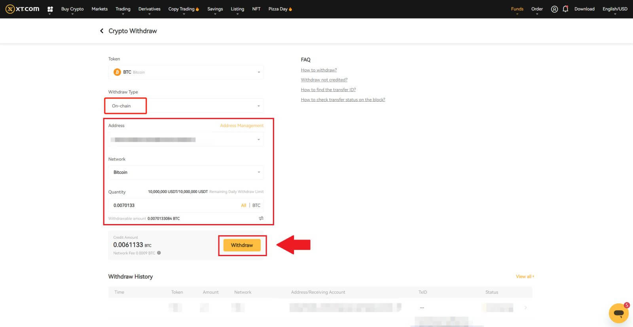Viewport: 633px width, 327px height.
Task: Open the Listing menu
Action: pos(237,9)
